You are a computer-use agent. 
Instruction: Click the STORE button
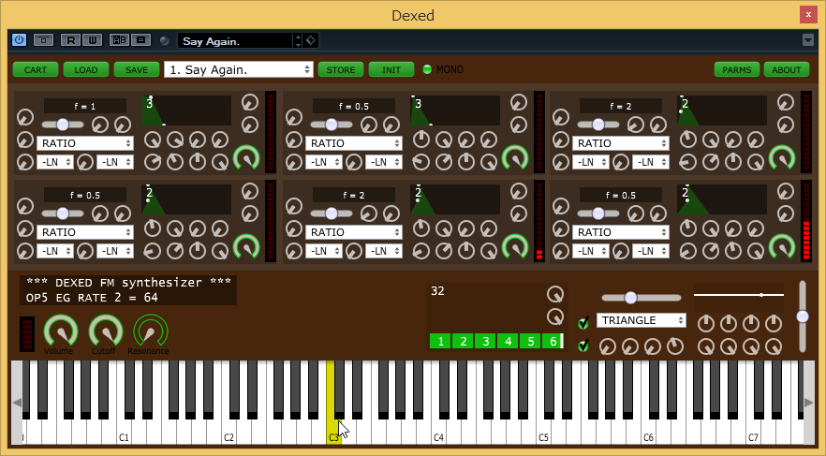[341, 69]
